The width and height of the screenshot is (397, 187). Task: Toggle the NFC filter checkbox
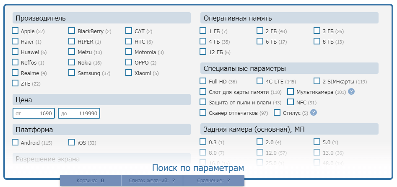click(x=291, y=102)
